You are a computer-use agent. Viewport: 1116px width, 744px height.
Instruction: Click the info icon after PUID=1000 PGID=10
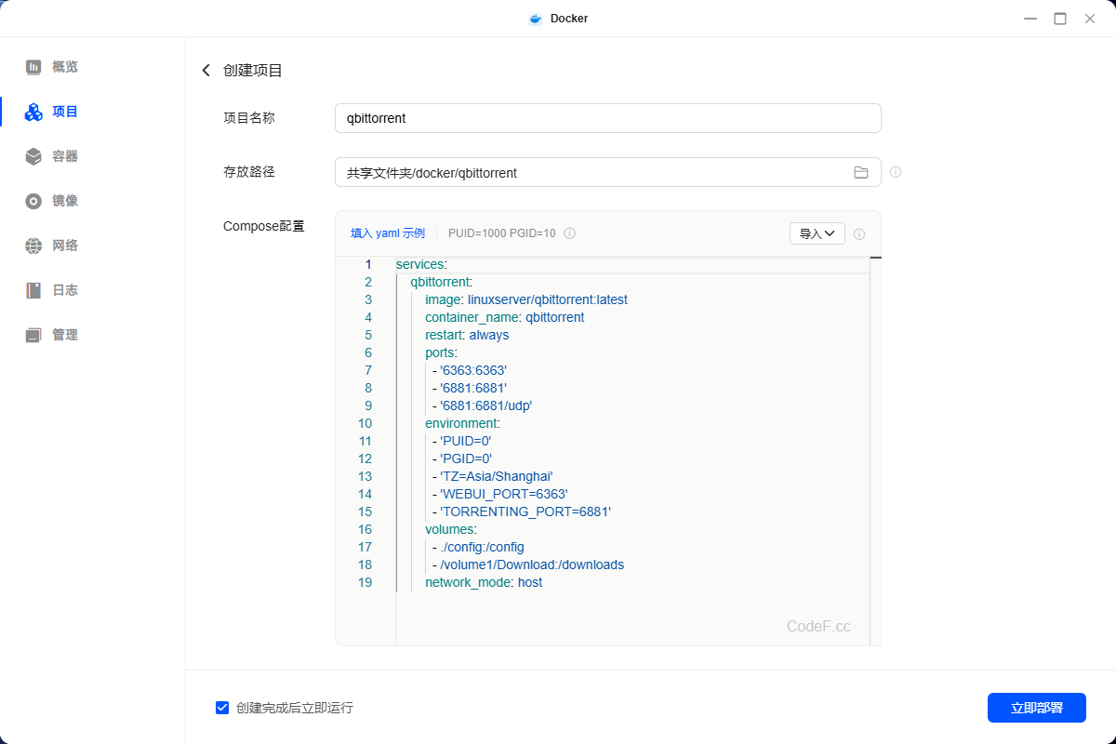tap(569, 233)
